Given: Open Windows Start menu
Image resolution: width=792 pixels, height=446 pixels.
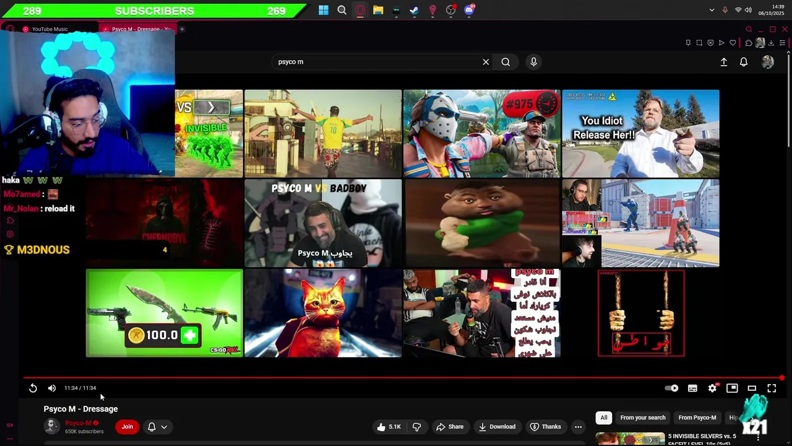Looking at the screenshot, I should tap(324, 10).
